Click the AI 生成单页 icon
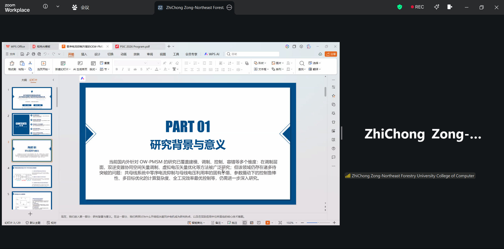504x249 pixels. point(80,63)
